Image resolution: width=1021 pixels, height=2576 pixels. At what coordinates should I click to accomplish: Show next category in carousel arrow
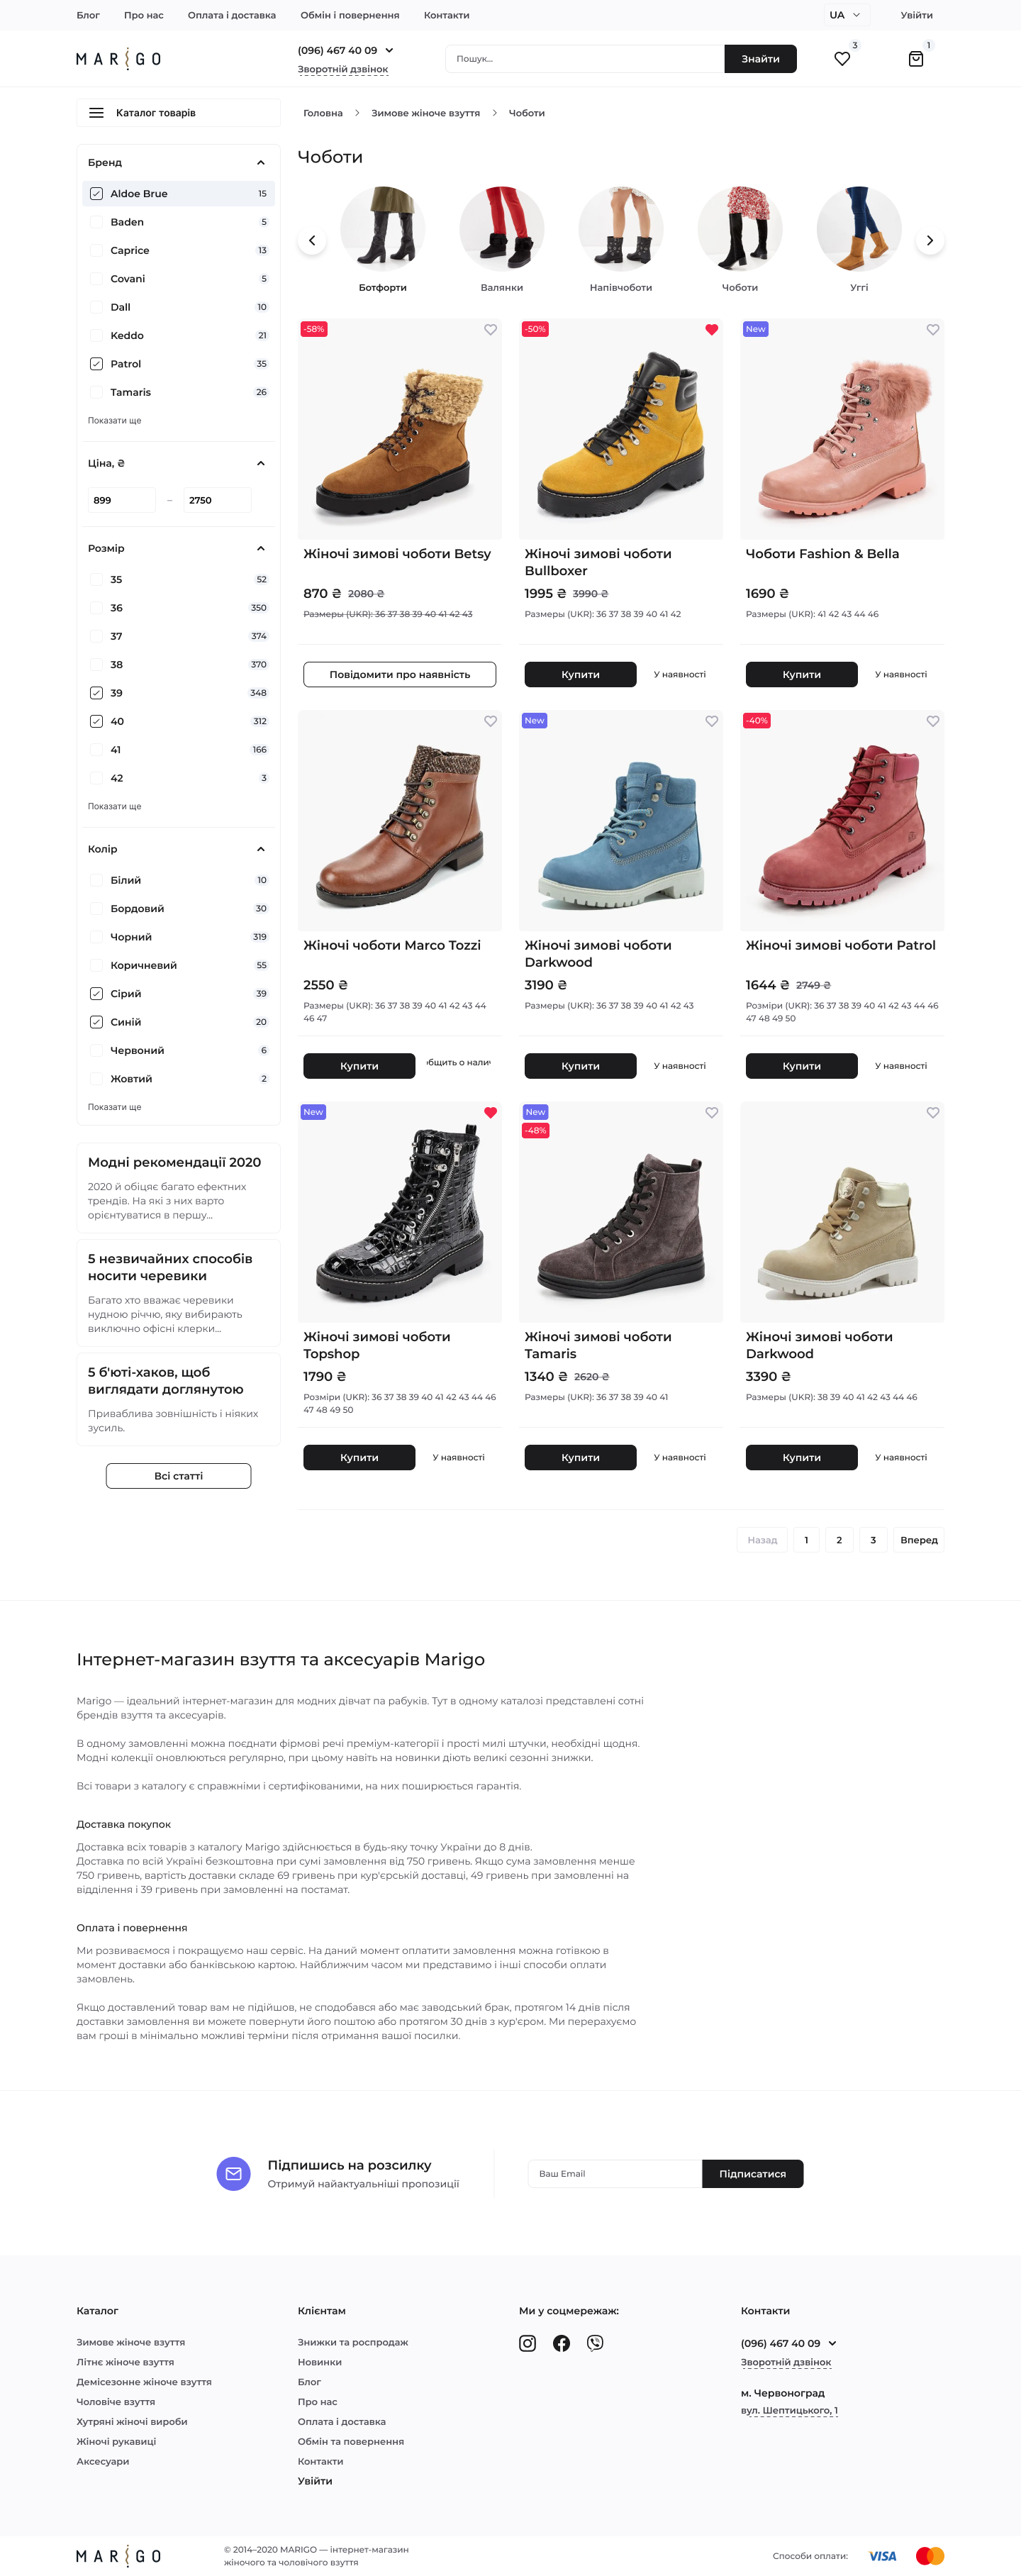(930, 240)
